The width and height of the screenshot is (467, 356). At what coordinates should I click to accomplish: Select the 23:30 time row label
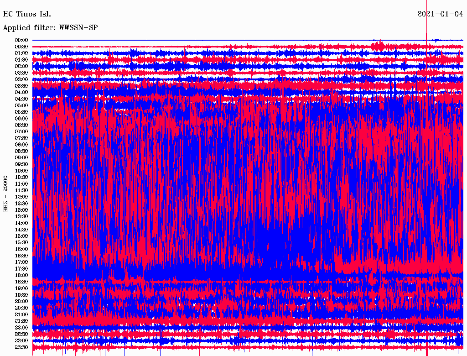[21, 347]
